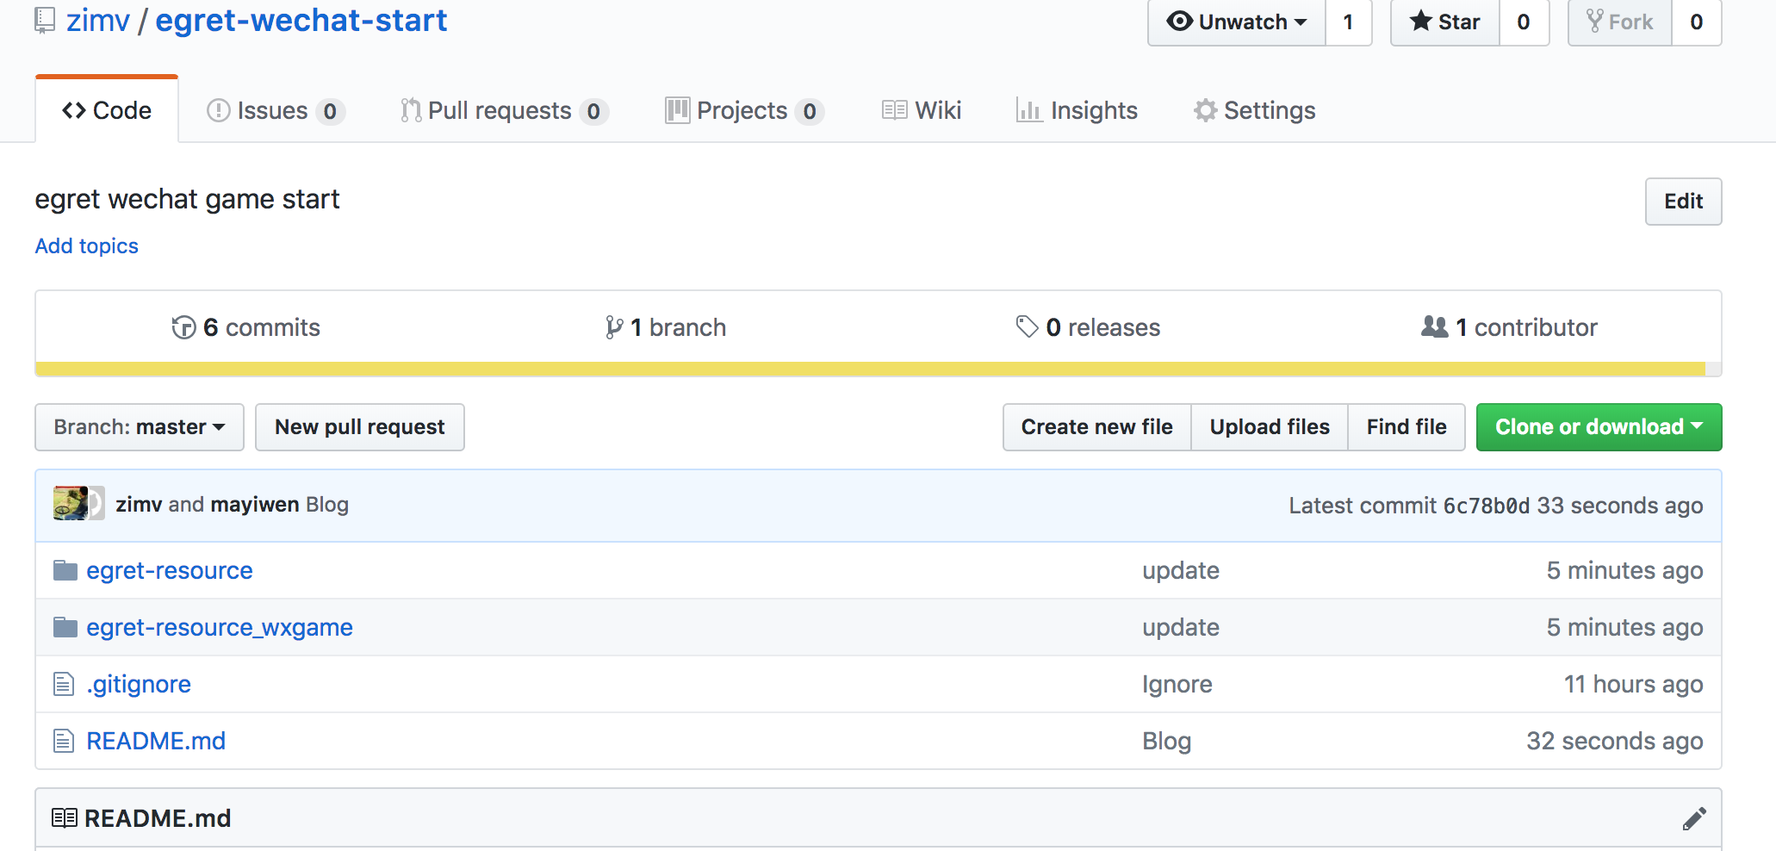
Task: Star the egret-wechat-start repository
Action: pyautogui.click(x=1445, y=22)
